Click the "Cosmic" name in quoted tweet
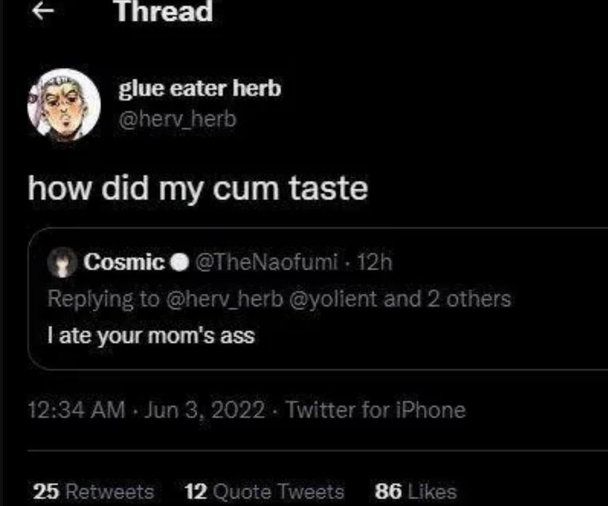This screenshot has width=608, height=506. click(124, 262)
